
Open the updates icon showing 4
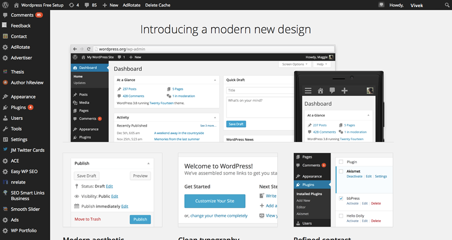[x=74, y=5]
